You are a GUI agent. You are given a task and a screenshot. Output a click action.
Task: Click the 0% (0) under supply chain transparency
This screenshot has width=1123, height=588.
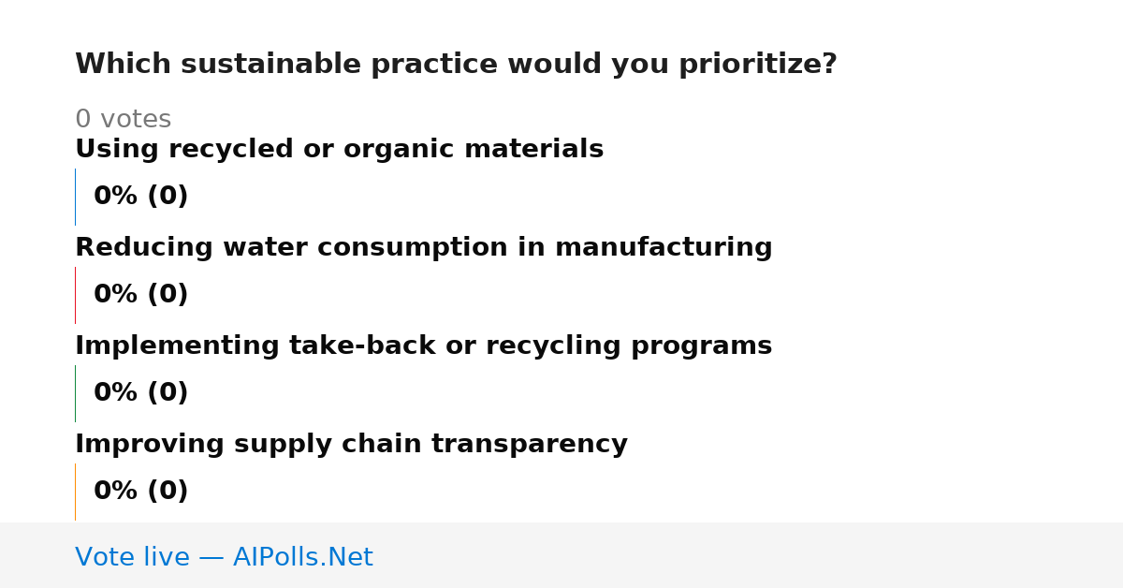coord(140,492)
